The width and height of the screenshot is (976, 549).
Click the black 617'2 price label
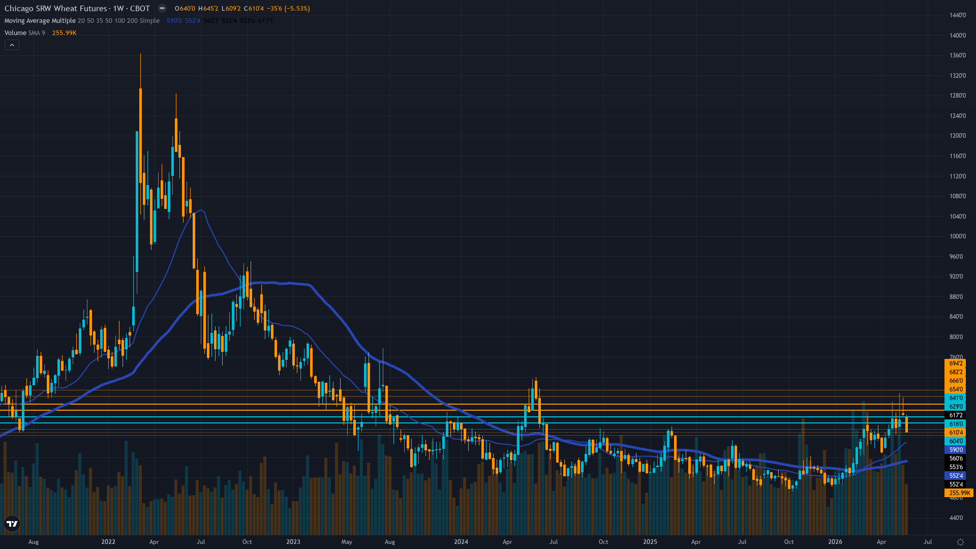[x=955, y=415]
